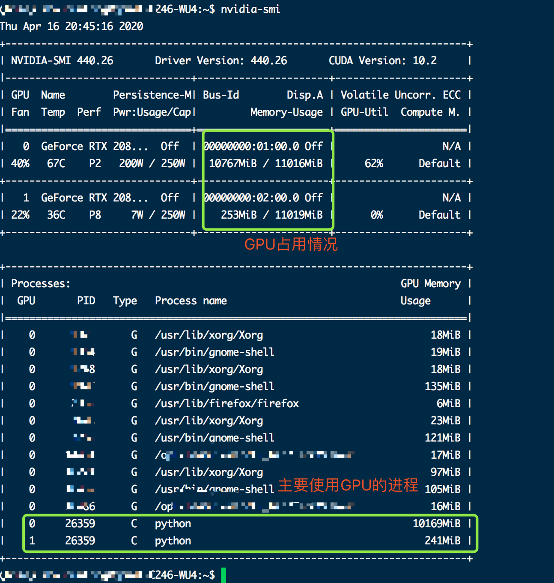This screenshot has height=583, width=554.
Task: Click the '40%' fan speed value
Action: click(20, 163)
